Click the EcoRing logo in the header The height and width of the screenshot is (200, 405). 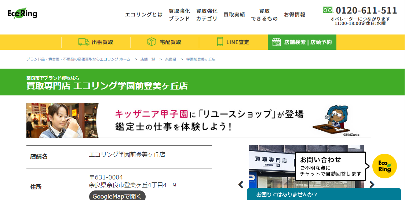pyautogui.click(x=22, y=13)
